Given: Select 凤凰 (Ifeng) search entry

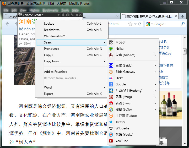Looking at the screenshot, I should (133, 97).
